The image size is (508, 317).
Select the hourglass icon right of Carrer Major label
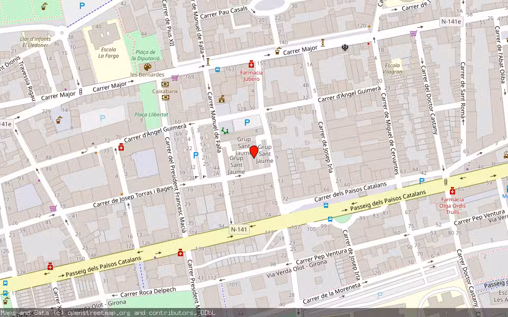tap(323, 43)
